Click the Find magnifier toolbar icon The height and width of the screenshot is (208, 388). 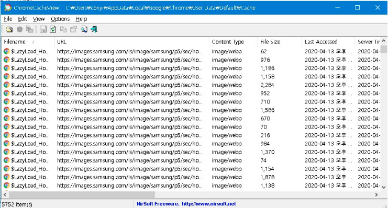[84, 29]
